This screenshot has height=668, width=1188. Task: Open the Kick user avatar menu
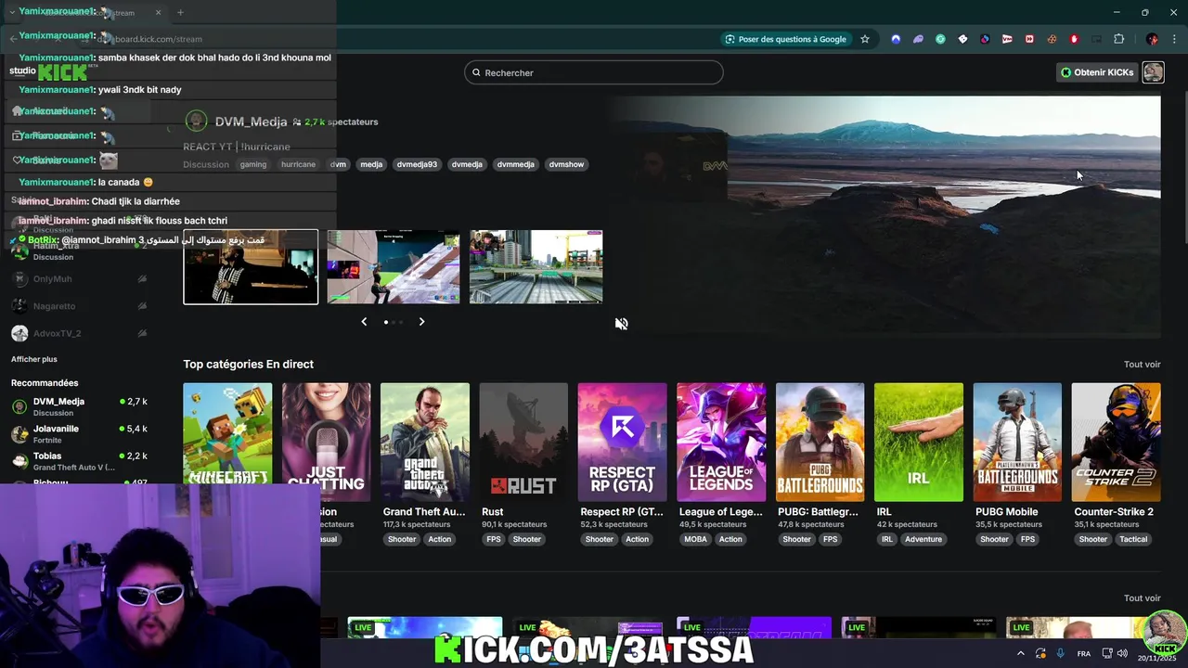1153,72
